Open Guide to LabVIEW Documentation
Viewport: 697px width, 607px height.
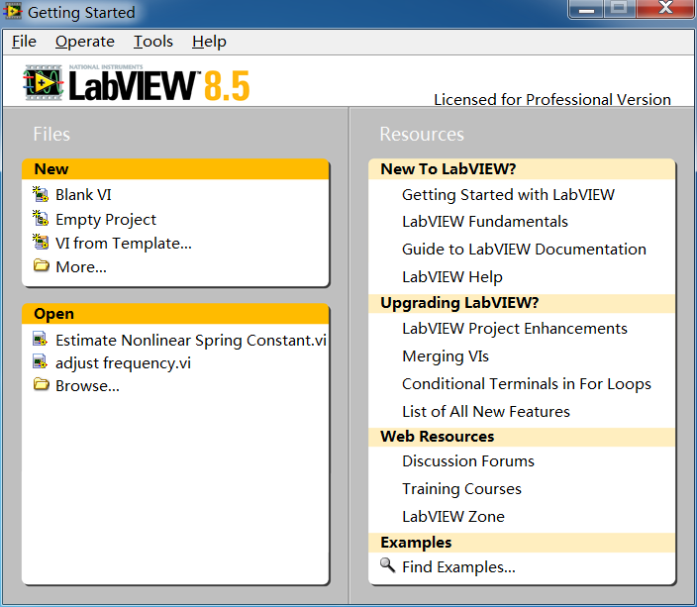[524, 250]
